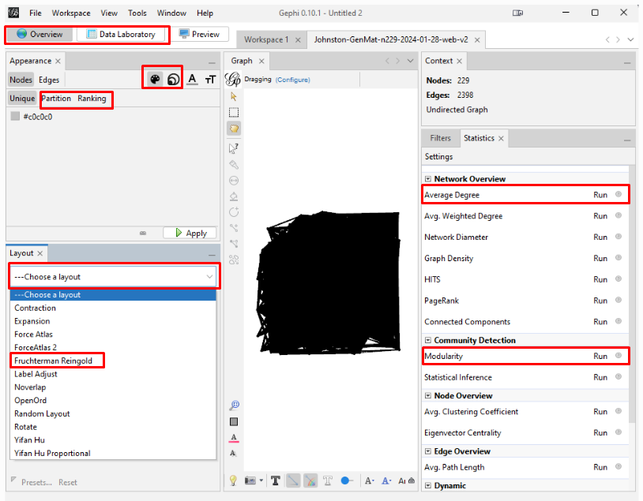Open the Tools menu
The height and width of the screenshot is (501, 643).
pos(137,13)
